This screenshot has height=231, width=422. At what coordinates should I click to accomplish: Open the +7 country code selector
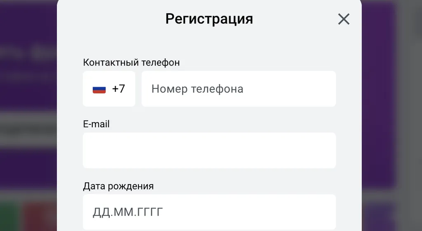pyautogui.click(x=109, y=89)
